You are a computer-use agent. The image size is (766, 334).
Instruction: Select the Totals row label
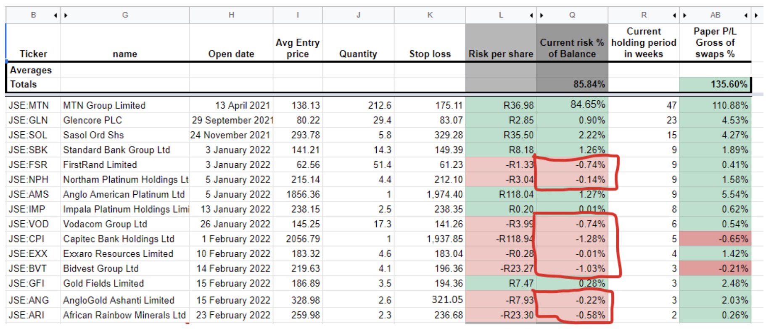33,84
